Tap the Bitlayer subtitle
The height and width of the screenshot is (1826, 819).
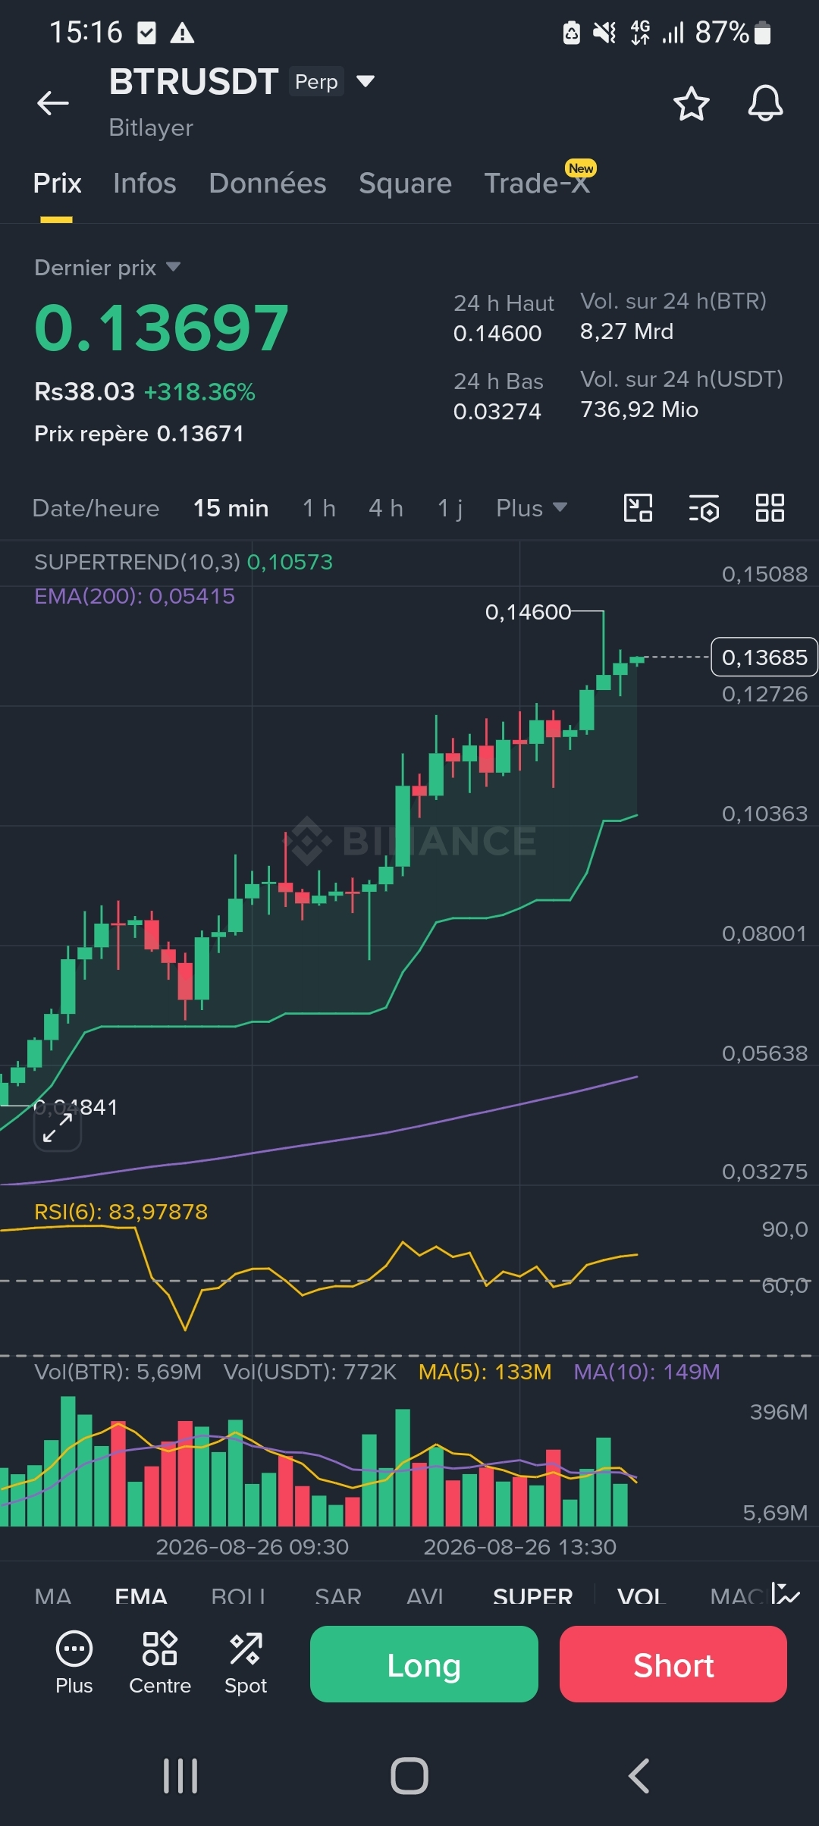click(x=151, y=128)
